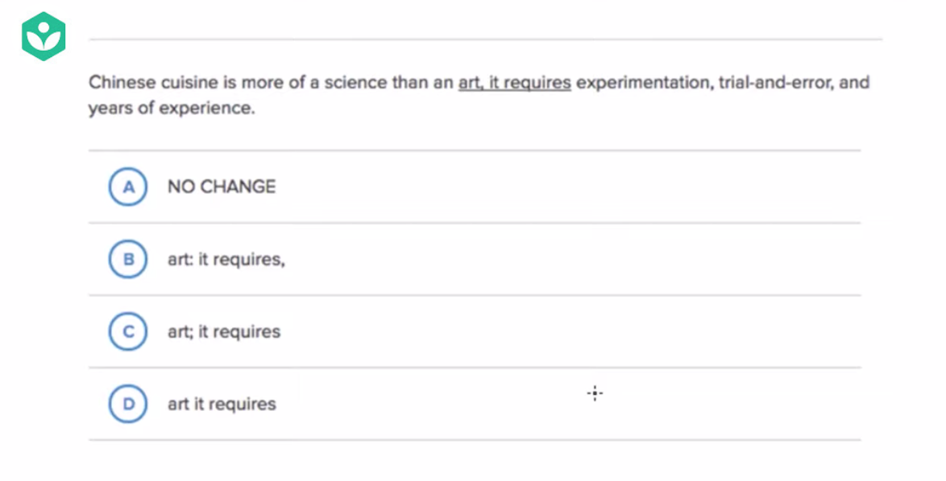Click "years of experience." on the second line

(x=171, y=108)
